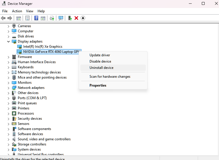
Task: Click the down-arrow disable device icon
Action: tap(83, 18)
